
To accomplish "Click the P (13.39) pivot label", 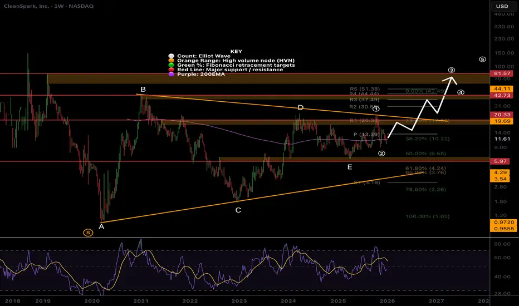I will 366,134.
